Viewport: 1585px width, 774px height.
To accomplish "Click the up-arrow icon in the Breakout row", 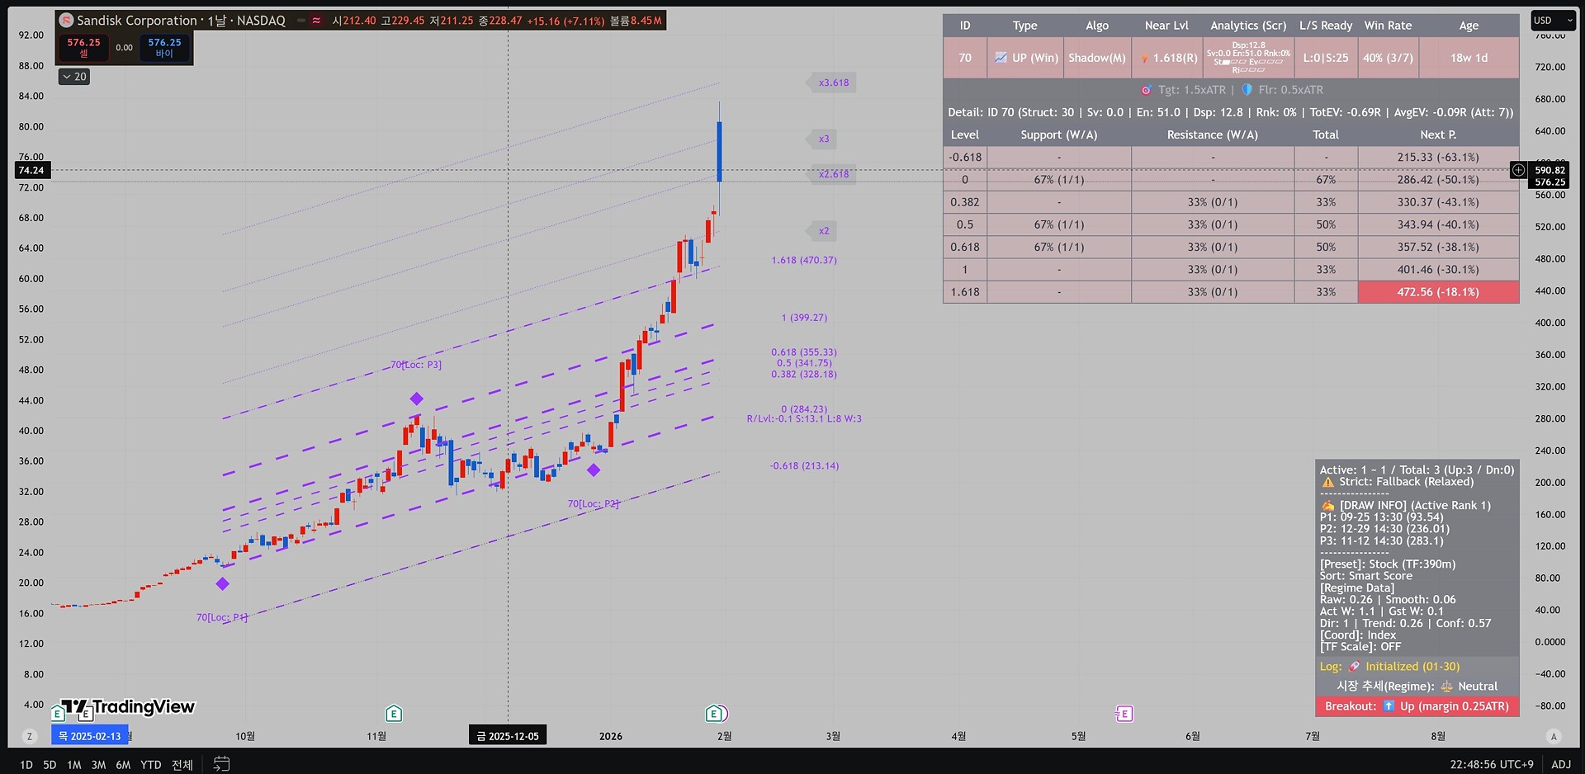I will [x=1389, y=706].
